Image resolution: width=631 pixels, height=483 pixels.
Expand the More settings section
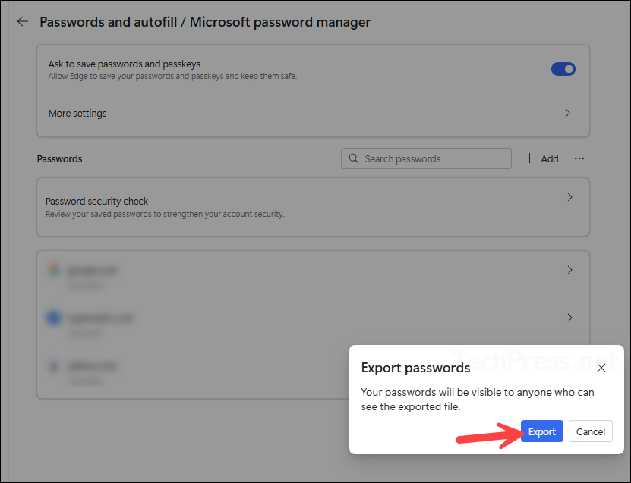567,112
